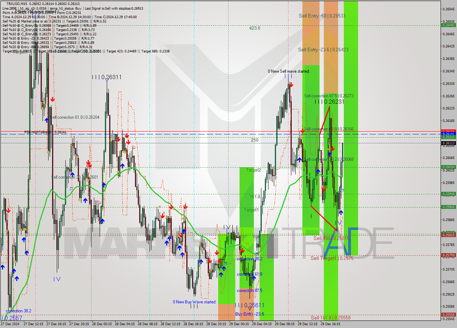Click the 'I 0.2557' bottom-left wave label
The height and width of the screenshot is (328, 457).
12,318
